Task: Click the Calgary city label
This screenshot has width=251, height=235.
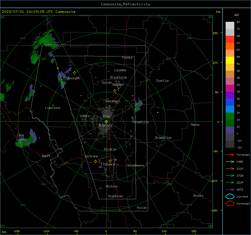Action: pos(109,164)
